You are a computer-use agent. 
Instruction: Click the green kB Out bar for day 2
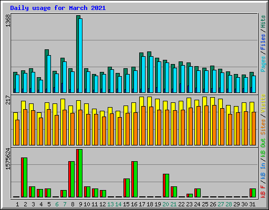(x=25, y=177)
